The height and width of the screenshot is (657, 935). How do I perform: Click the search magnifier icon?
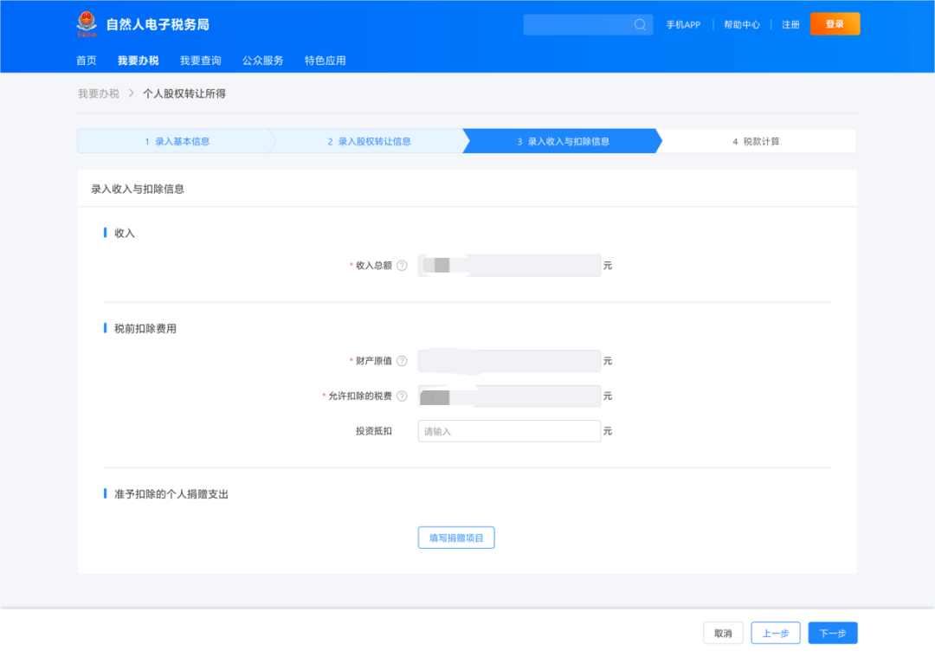(640, 24)
